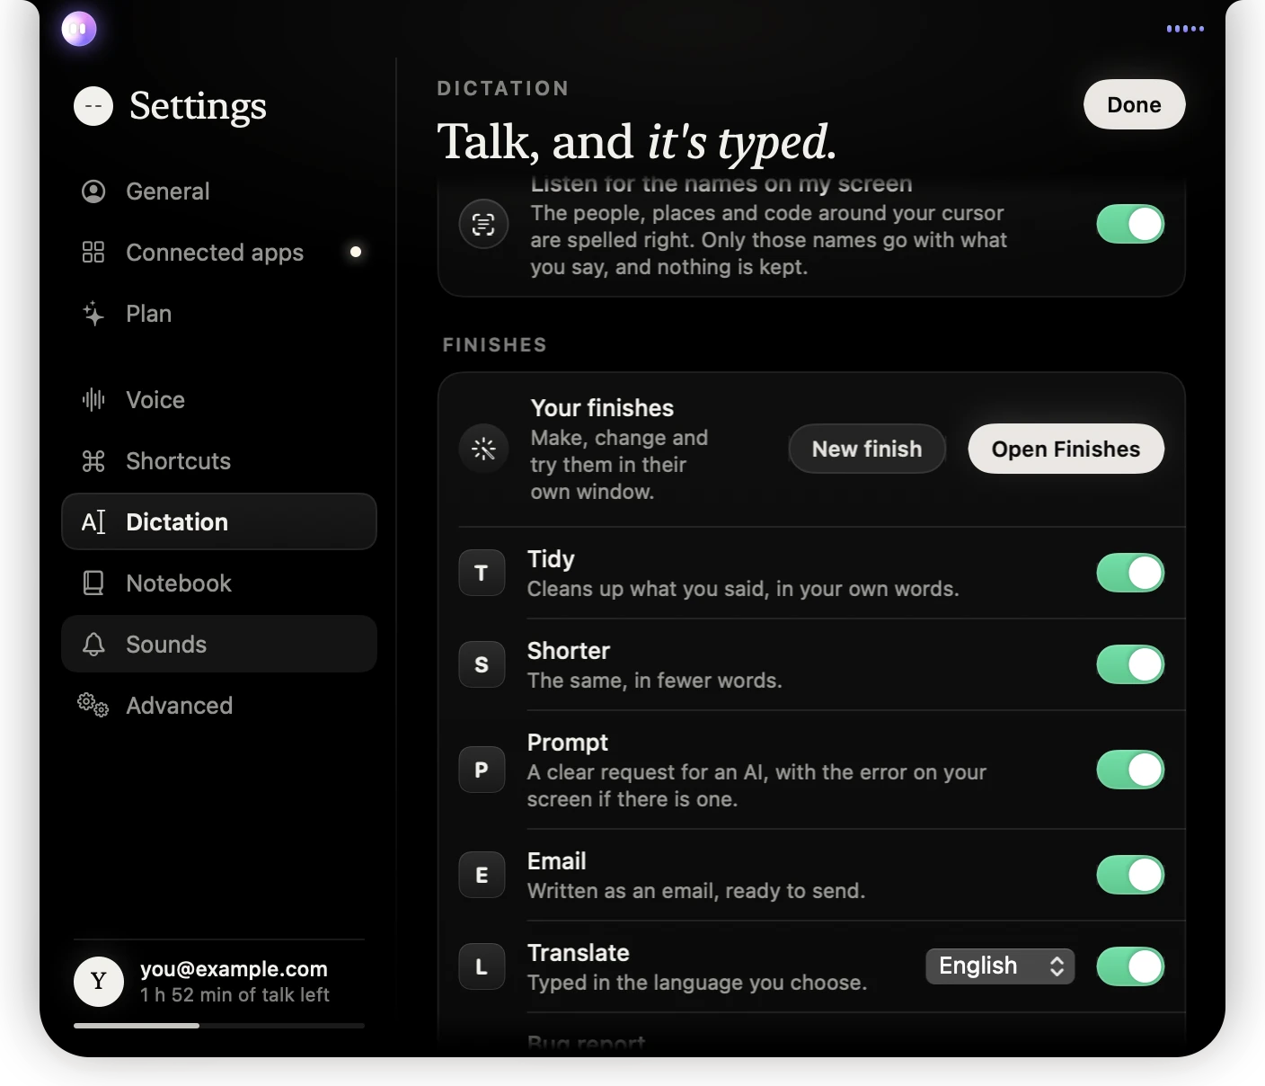Click the Voice waveform icon
The height and width of the screenshot is (1086, 1265).
coord(93,400)
